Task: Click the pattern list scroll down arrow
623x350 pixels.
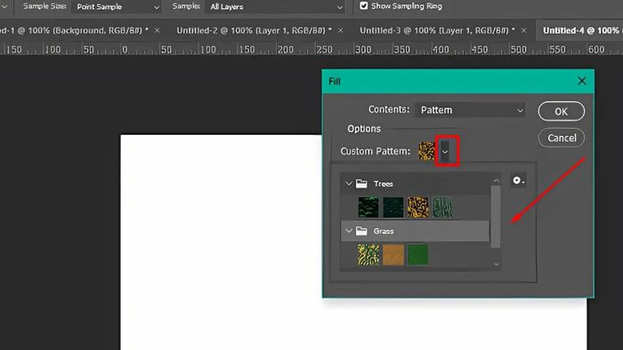Action: pyautogui.click(x=496, y=264)
